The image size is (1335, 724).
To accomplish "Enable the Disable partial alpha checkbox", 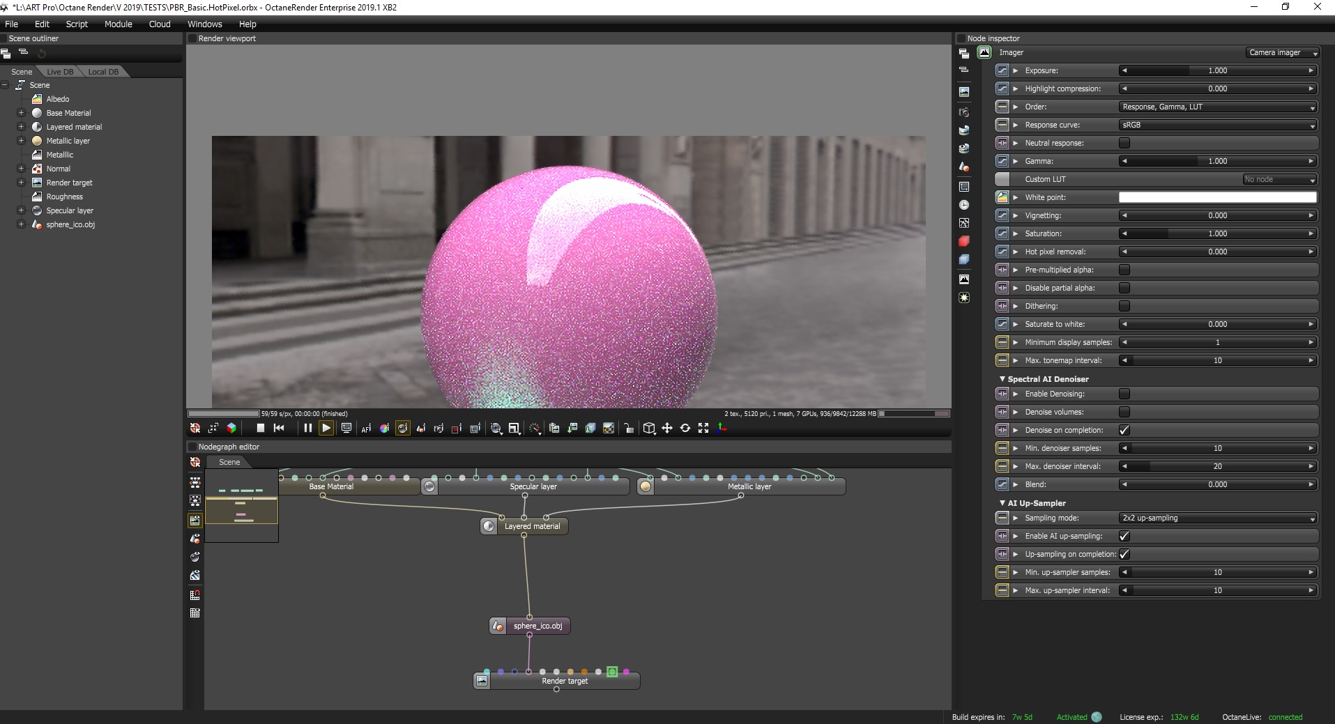I will click(x=1124, y=288).
